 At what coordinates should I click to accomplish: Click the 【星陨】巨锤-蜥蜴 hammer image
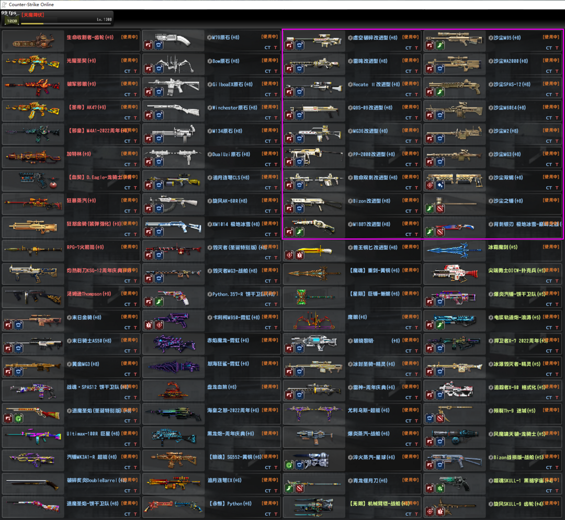coord(314,297)
